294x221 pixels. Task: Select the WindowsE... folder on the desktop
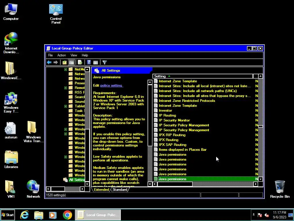coord(11,71)
